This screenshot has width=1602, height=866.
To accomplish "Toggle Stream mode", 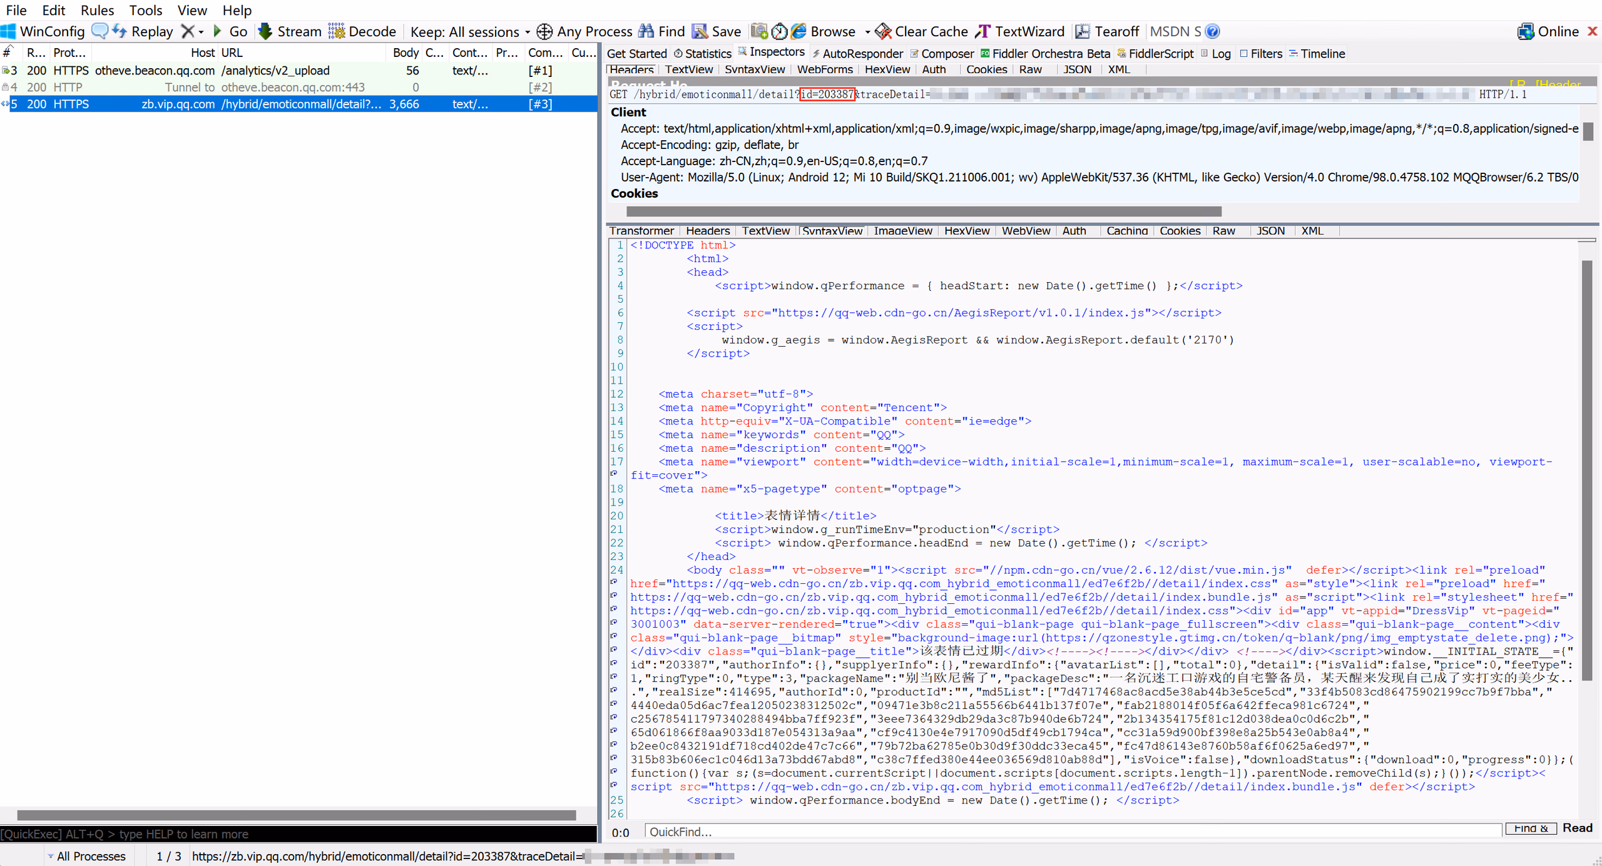I will tap(290, 31).
